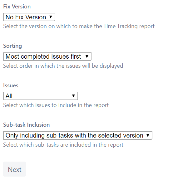The width and height of the screenshot is (173, 180).
Task: Click the arrow beside Most completed issues first
Action: coord(87,56)
